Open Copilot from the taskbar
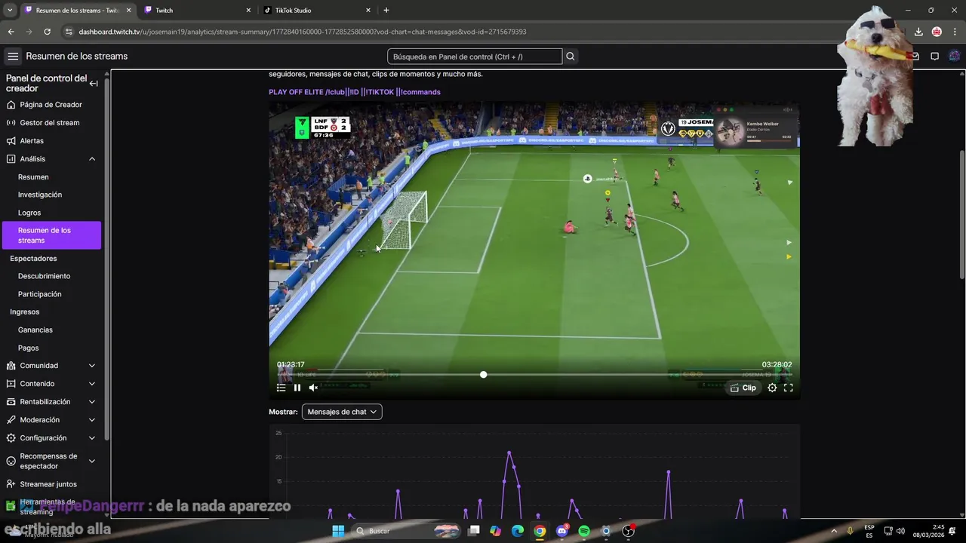Image resolution: width=966 pixels, height=543 pixels. [495, 531]
